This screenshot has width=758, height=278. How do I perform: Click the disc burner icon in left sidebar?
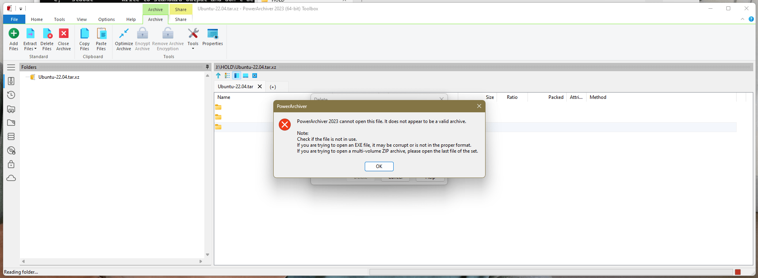(11, 150)
